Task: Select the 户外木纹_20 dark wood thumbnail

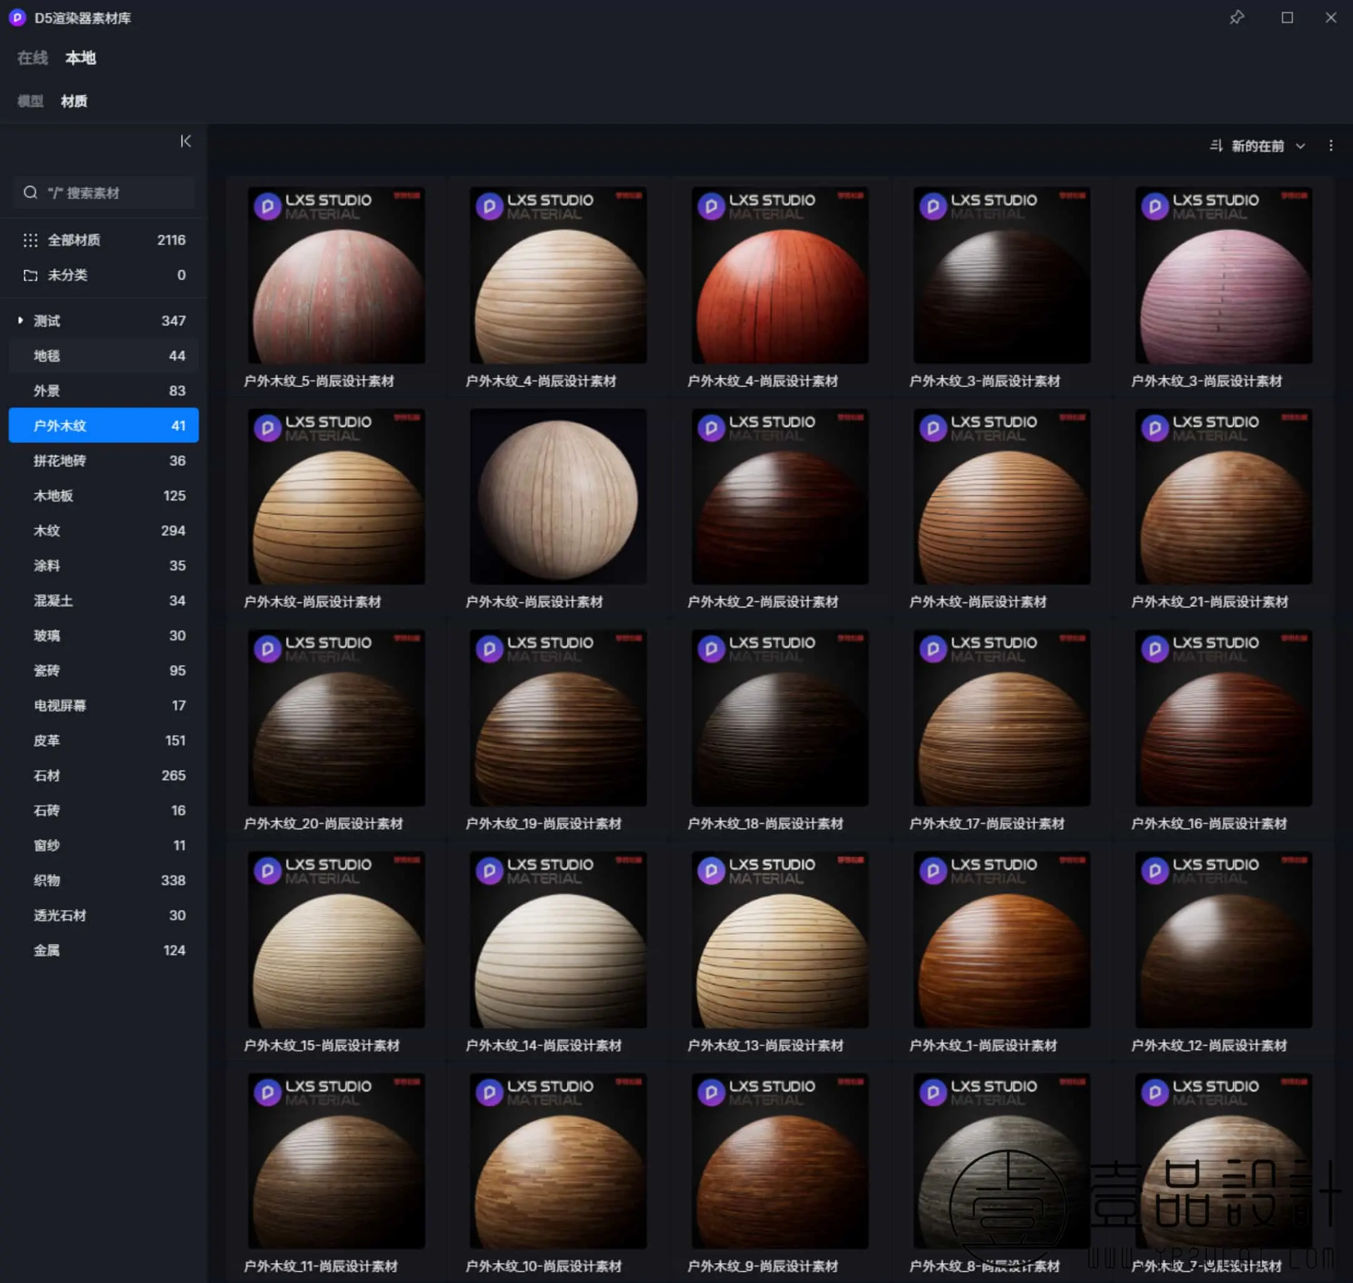Action: [x=336, y=718]
